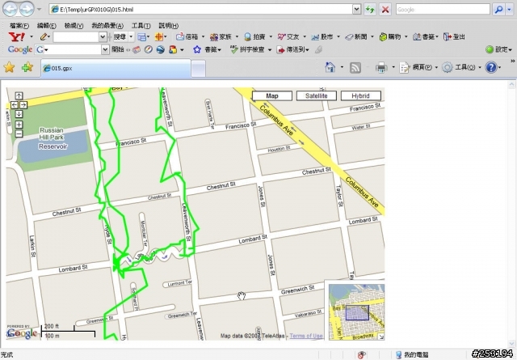Image resolution: width=517 pixels, height=360 pixels.
Task: Click the green plus Add to Favorites icon
Action: click(x=27, y=67)
